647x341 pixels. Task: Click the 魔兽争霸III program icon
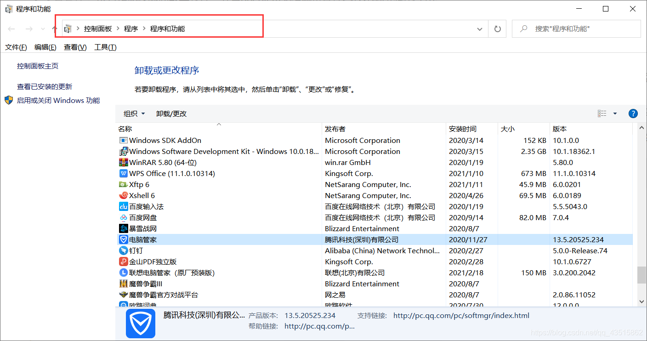pyautogui.click(x=123, y=284)
